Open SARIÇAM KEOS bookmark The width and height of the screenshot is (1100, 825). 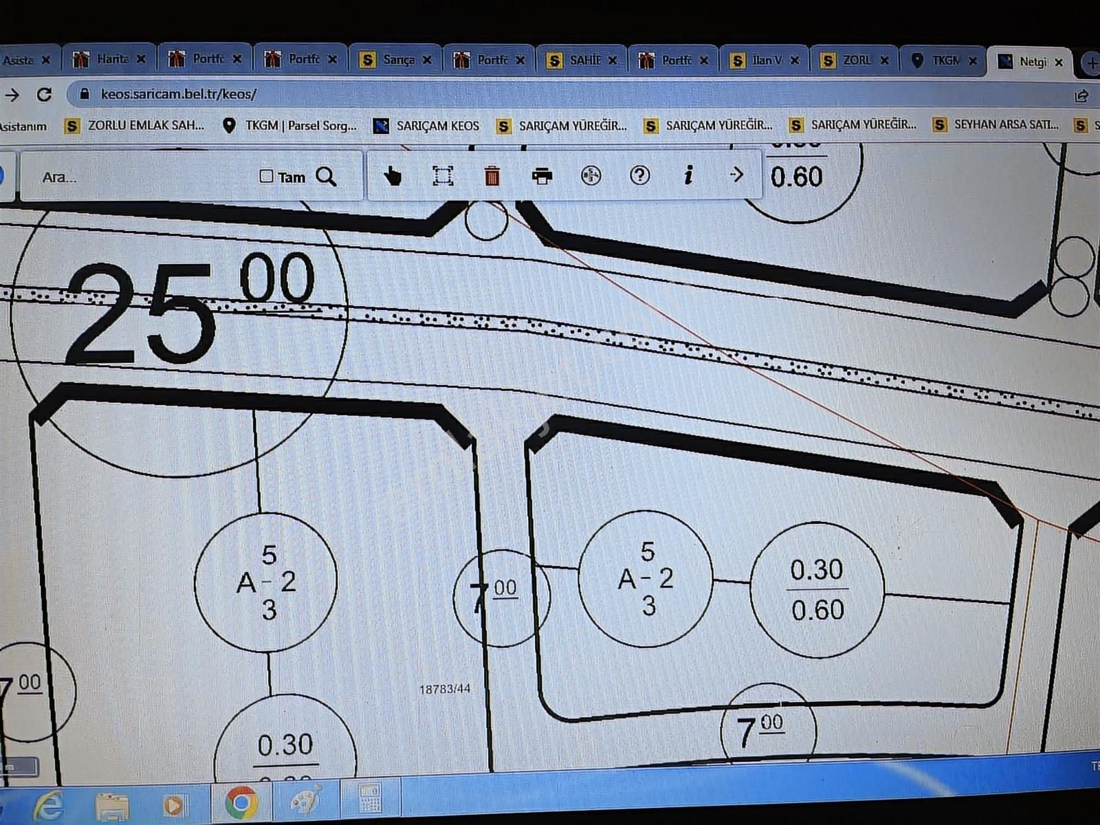tap(426, 126)
